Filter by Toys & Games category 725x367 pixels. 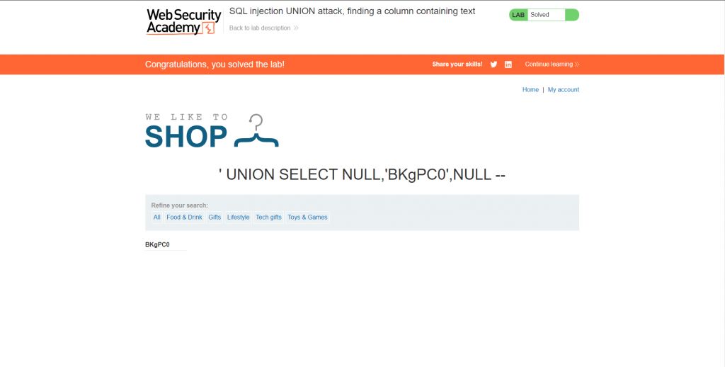click(307, 217)
